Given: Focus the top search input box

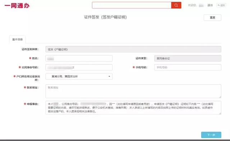Looking at the screenshot, I should pos(132,5).
